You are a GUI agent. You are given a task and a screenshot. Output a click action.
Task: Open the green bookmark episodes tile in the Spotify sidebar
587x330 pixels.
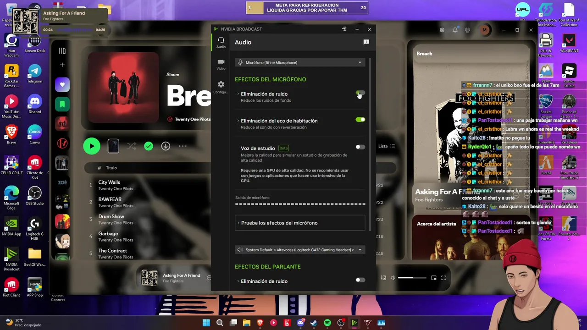(62, 104)
